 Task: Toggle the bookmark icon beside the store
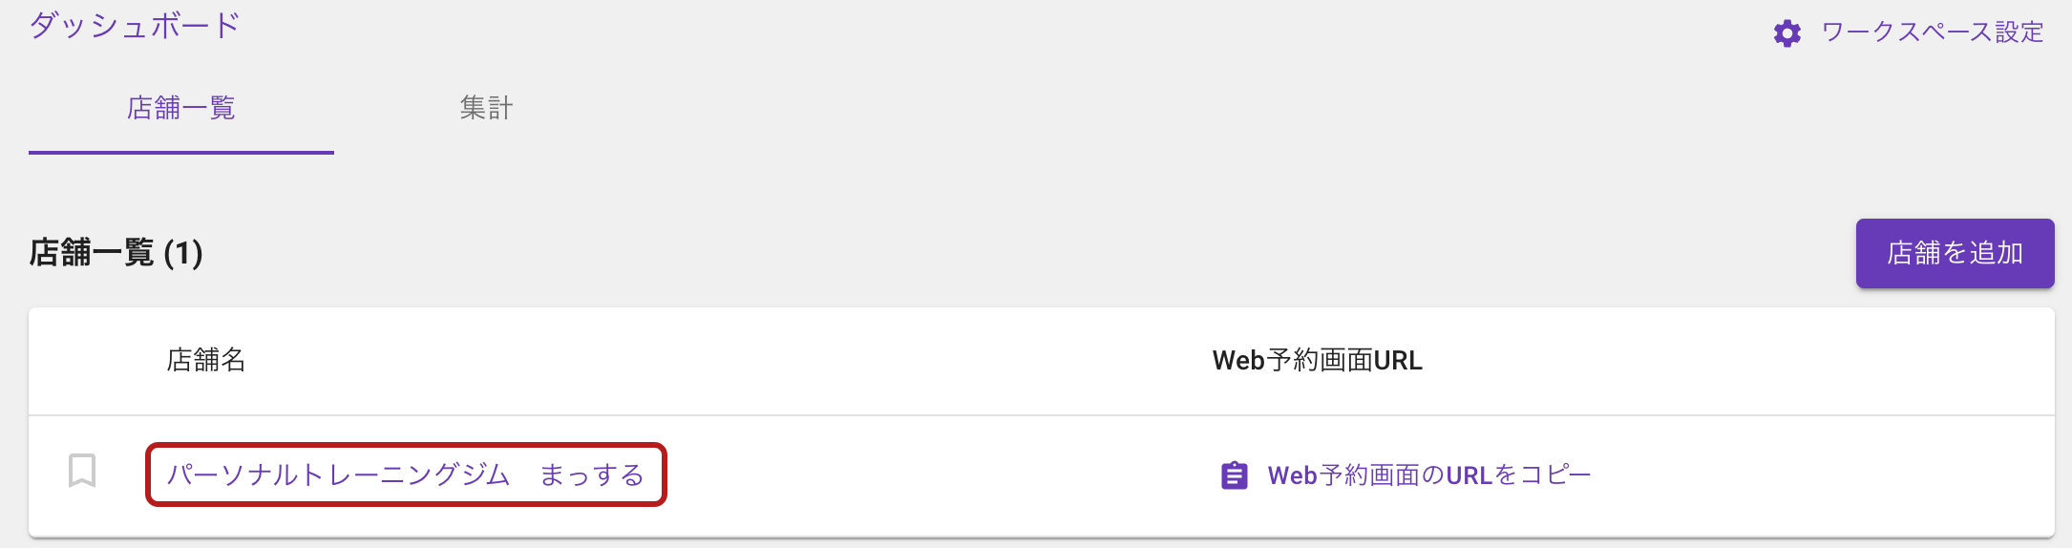tap(82, 471)
